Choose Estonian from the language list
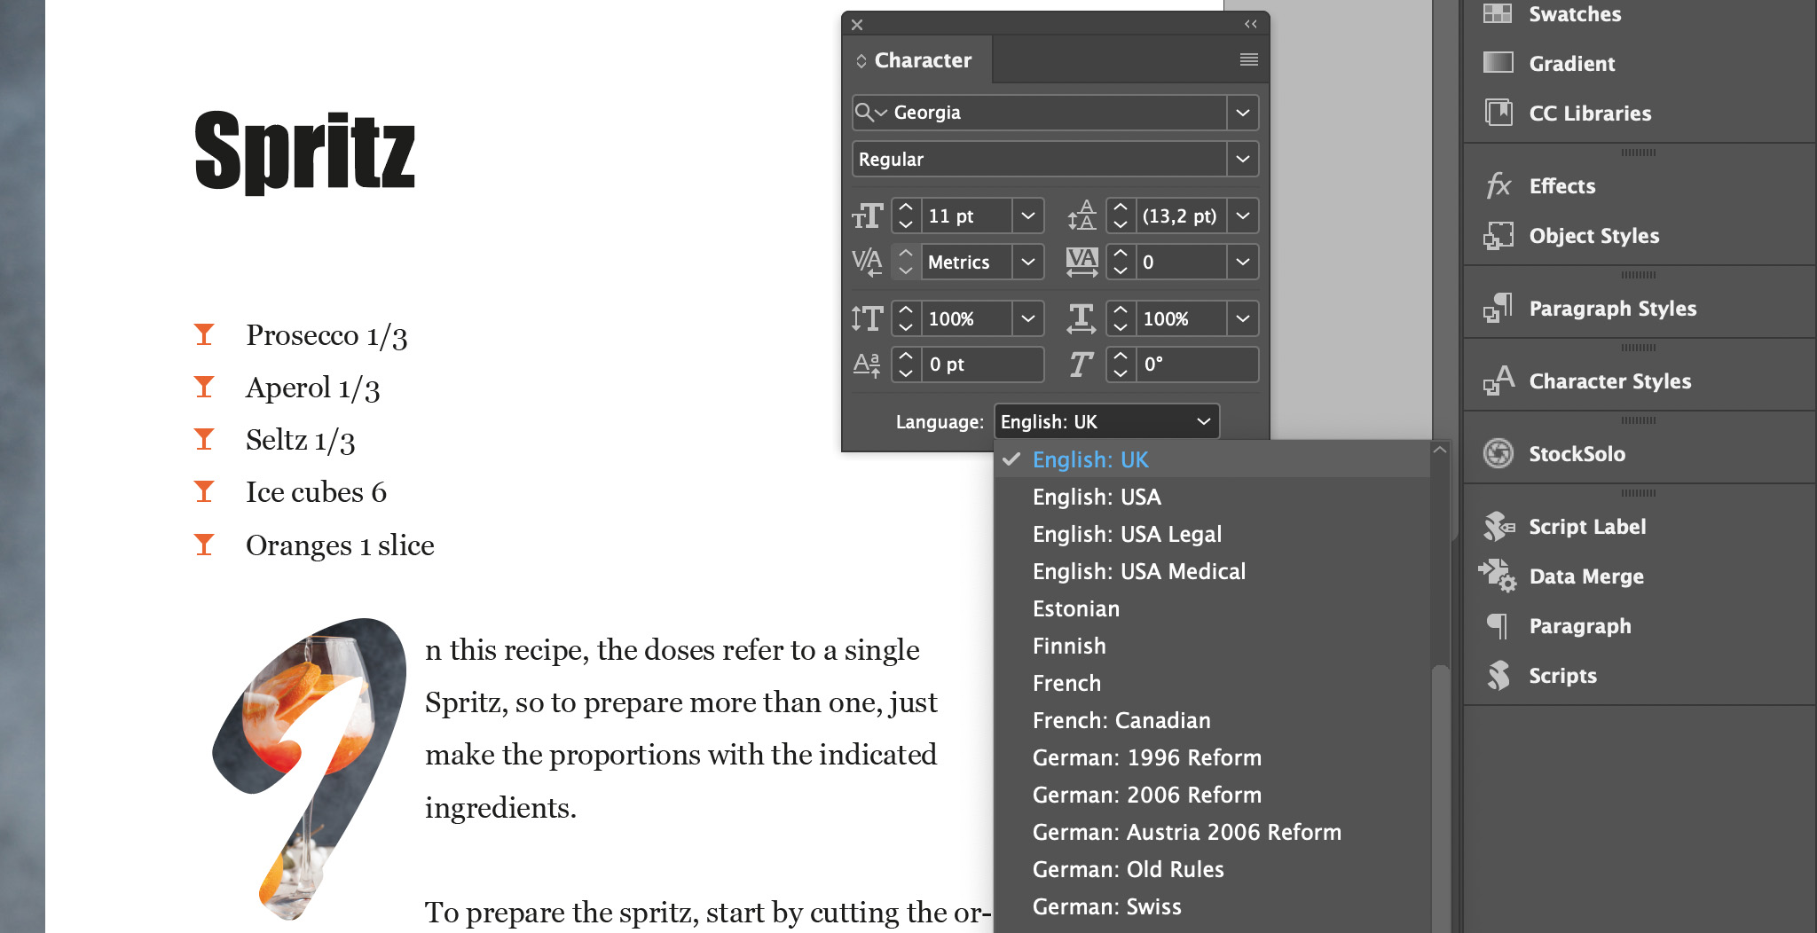This screenshot has height=933, width=1817. click(1212, 608)
